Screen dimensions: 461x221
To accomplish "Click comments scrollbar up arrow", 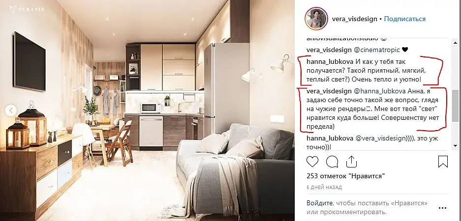I will coord(455,43).
